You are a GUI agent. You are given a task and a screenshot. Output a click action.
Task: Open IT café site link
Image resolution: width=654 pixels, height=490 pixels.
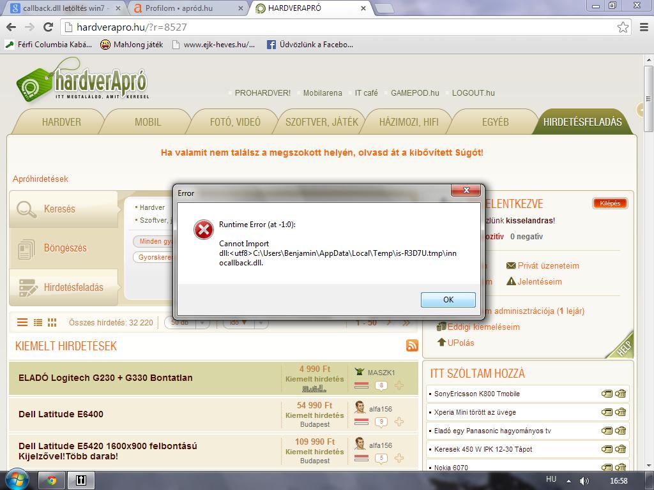(366, 93)
